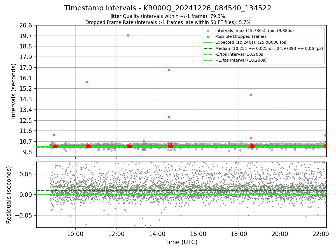Click the "Residuals (seconds)" y-axis label

(x=9, y=195)
